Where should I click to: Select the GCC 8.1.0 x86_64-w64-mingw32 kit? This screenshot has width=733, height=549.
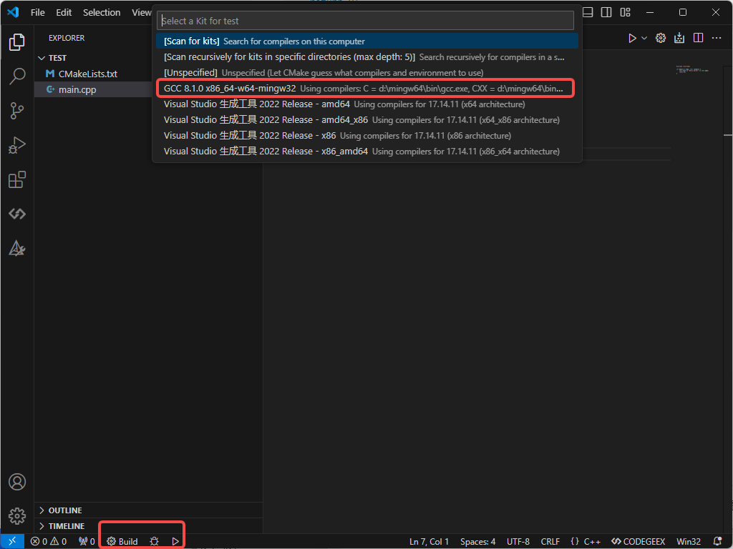tap(367, 88)
